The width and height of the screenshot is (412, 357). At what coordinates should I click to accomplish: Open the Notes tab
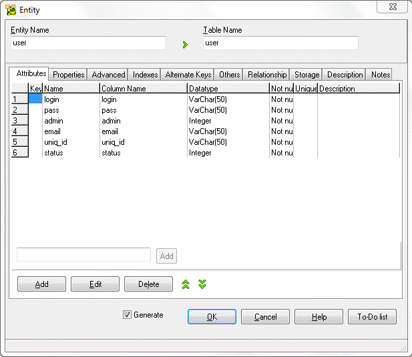(380, 75)
